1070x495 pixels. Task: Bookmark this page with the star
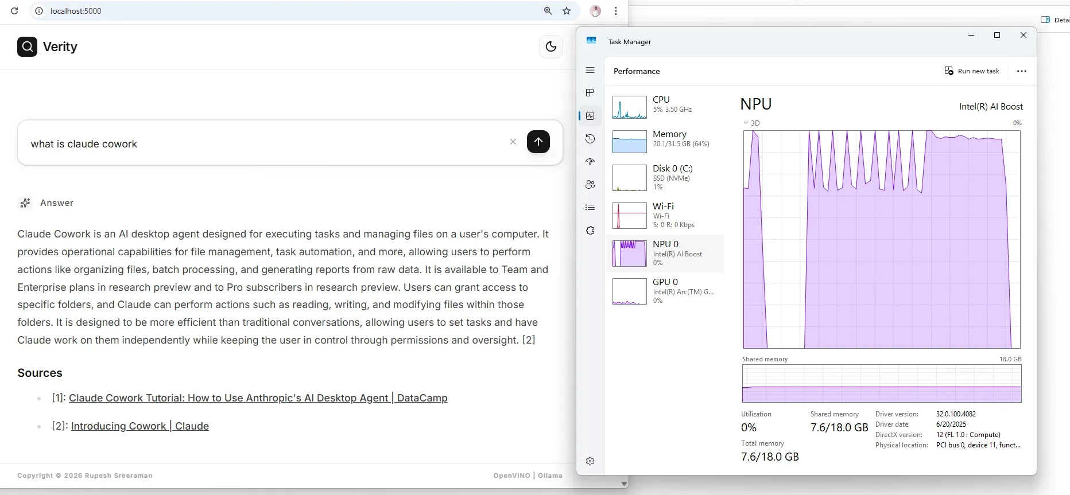coord(567,11)
